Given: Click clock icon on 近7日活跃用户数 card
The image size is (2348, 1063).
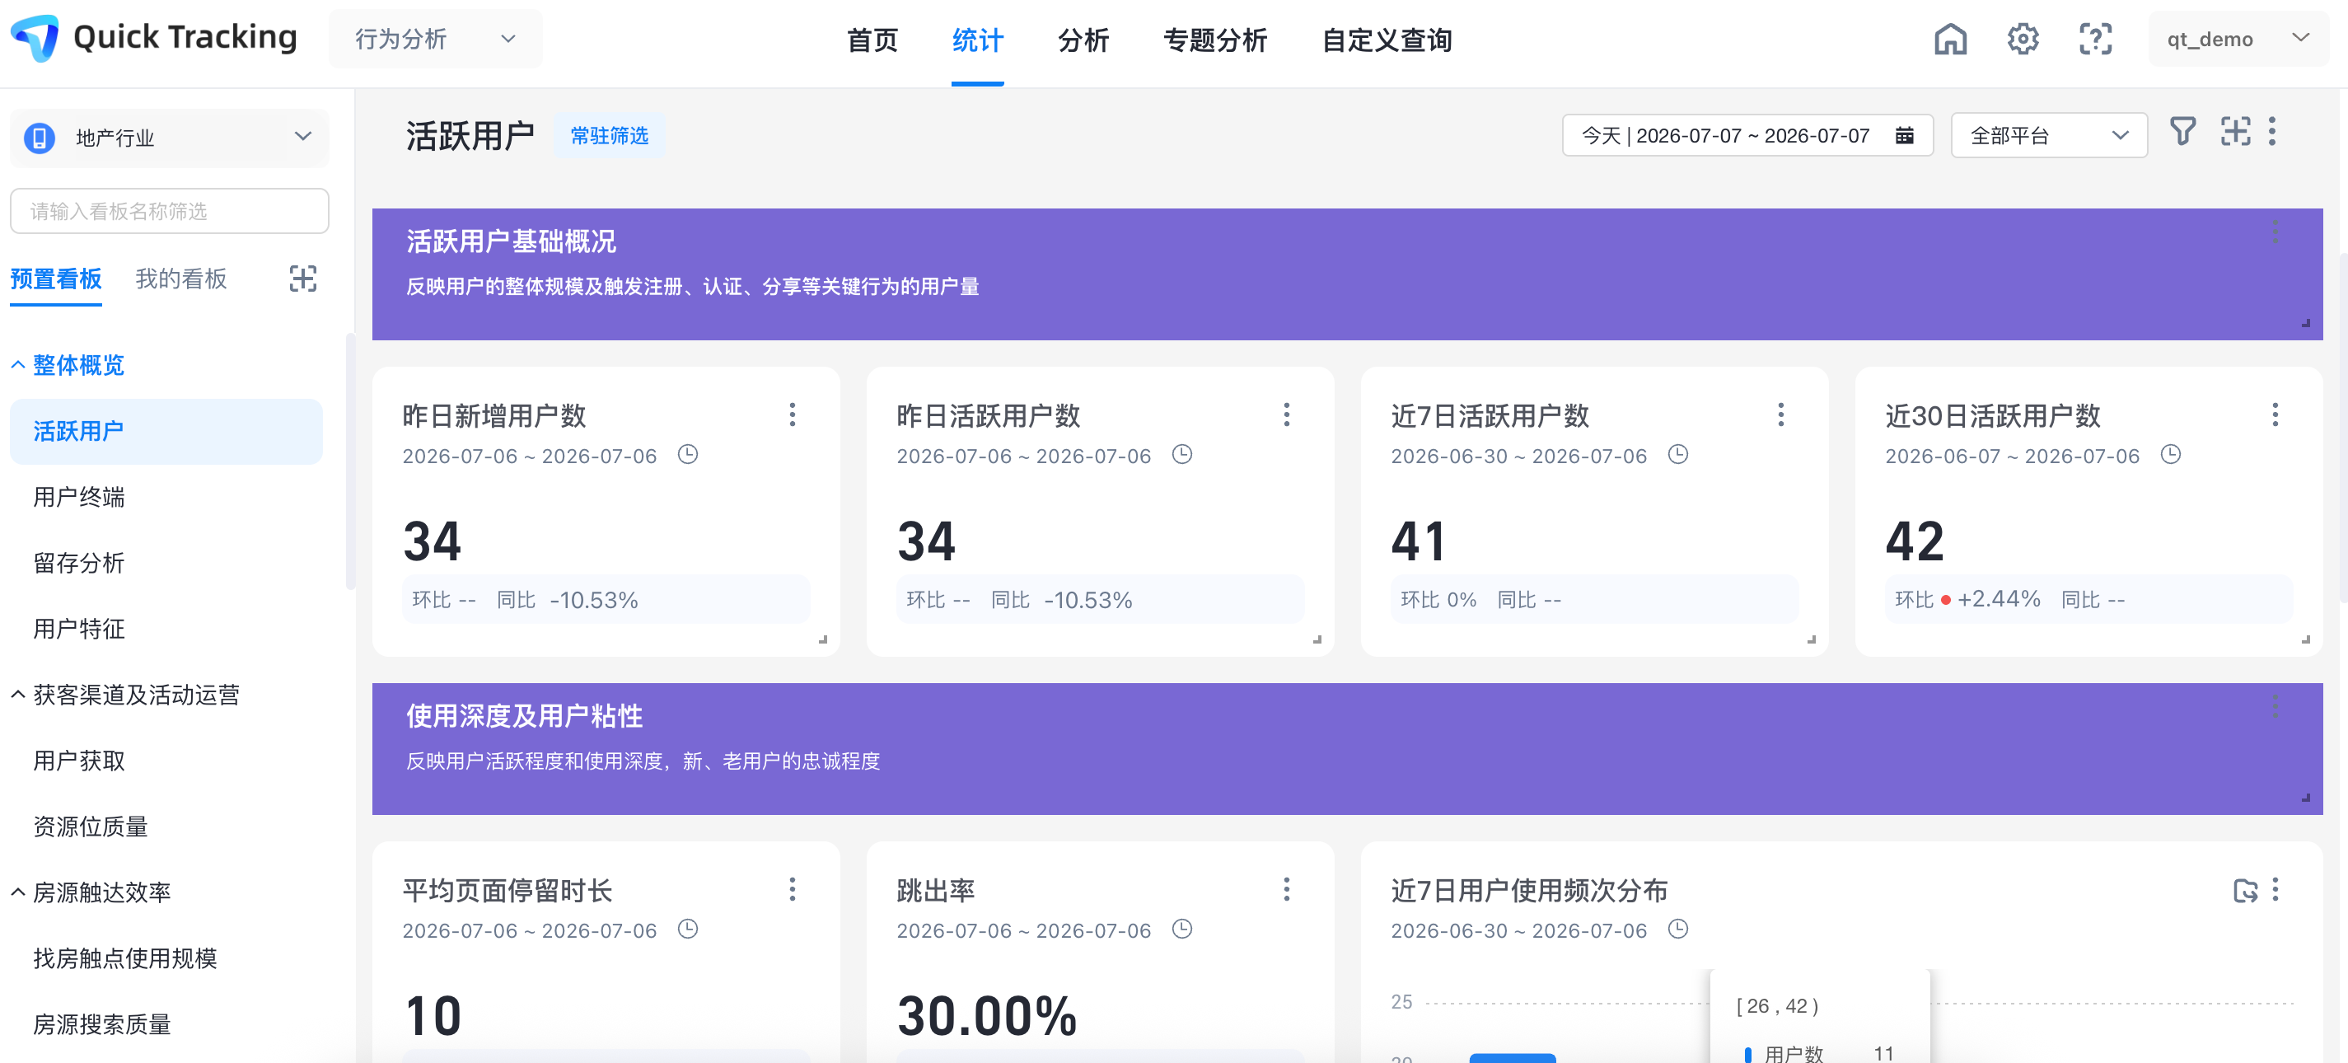Looking at the screenshot, I should coord(1678,454).
